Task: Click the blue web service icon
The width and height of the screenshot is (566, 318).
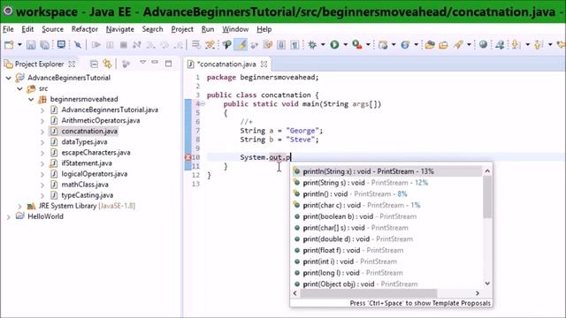Action: 405,45
